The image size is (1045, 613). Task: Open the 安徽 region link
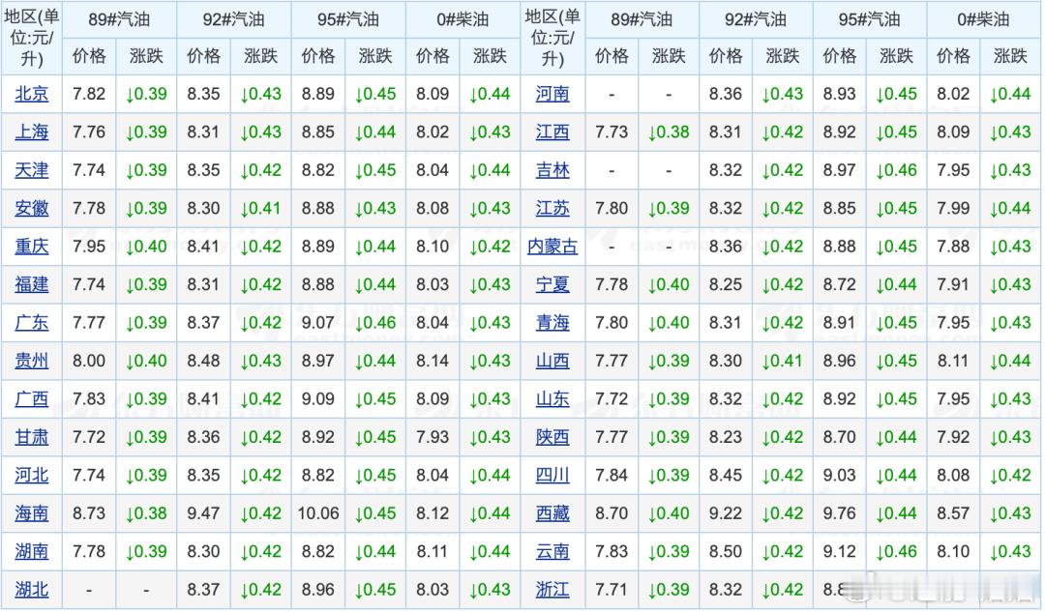point(31,209)
